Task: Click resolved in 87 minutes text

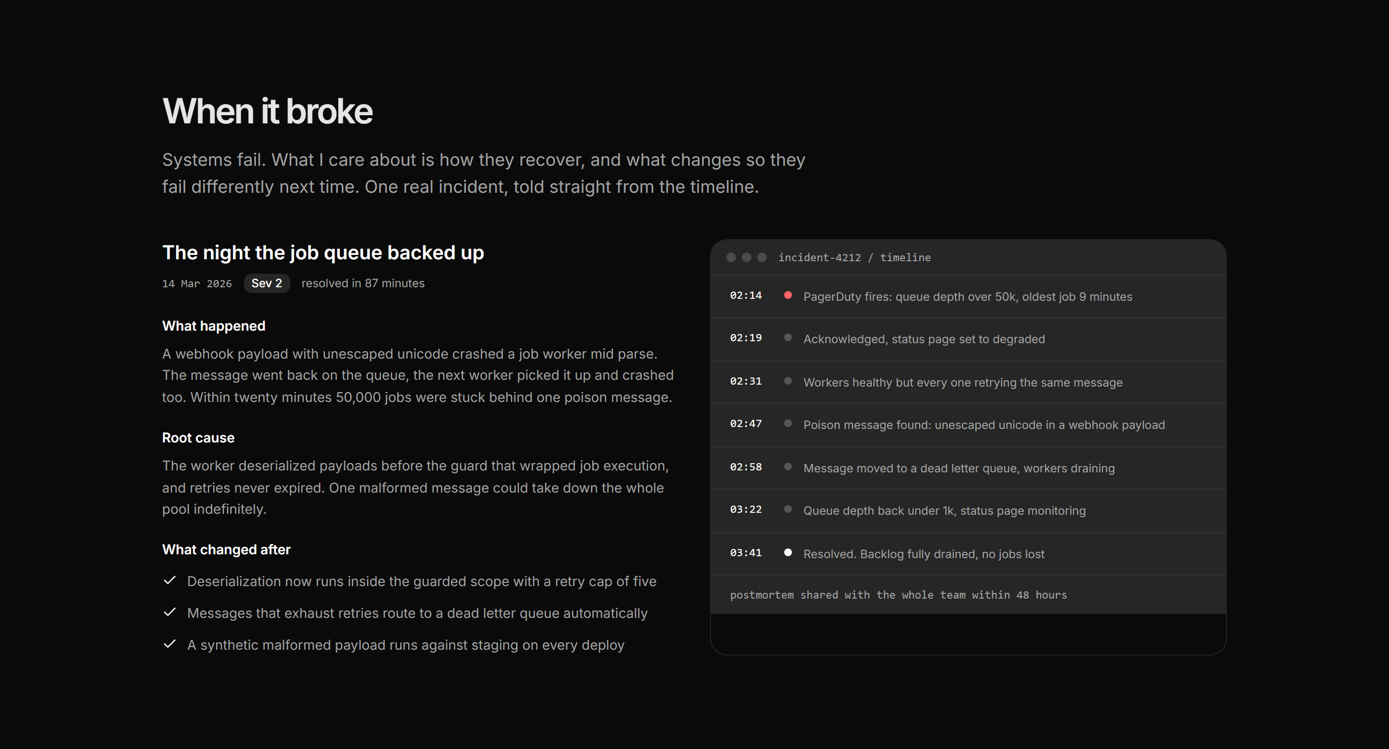Action: pos(363,283)
